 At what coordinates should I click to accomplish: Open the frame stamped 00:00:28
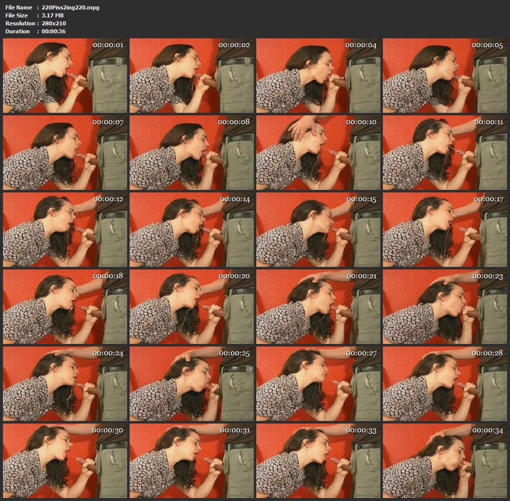coord(444,384)
